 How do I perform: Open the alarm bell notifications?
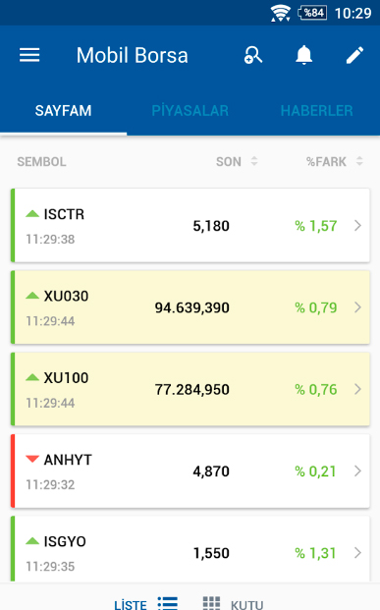pyautogui.click(x=303, y=55)
